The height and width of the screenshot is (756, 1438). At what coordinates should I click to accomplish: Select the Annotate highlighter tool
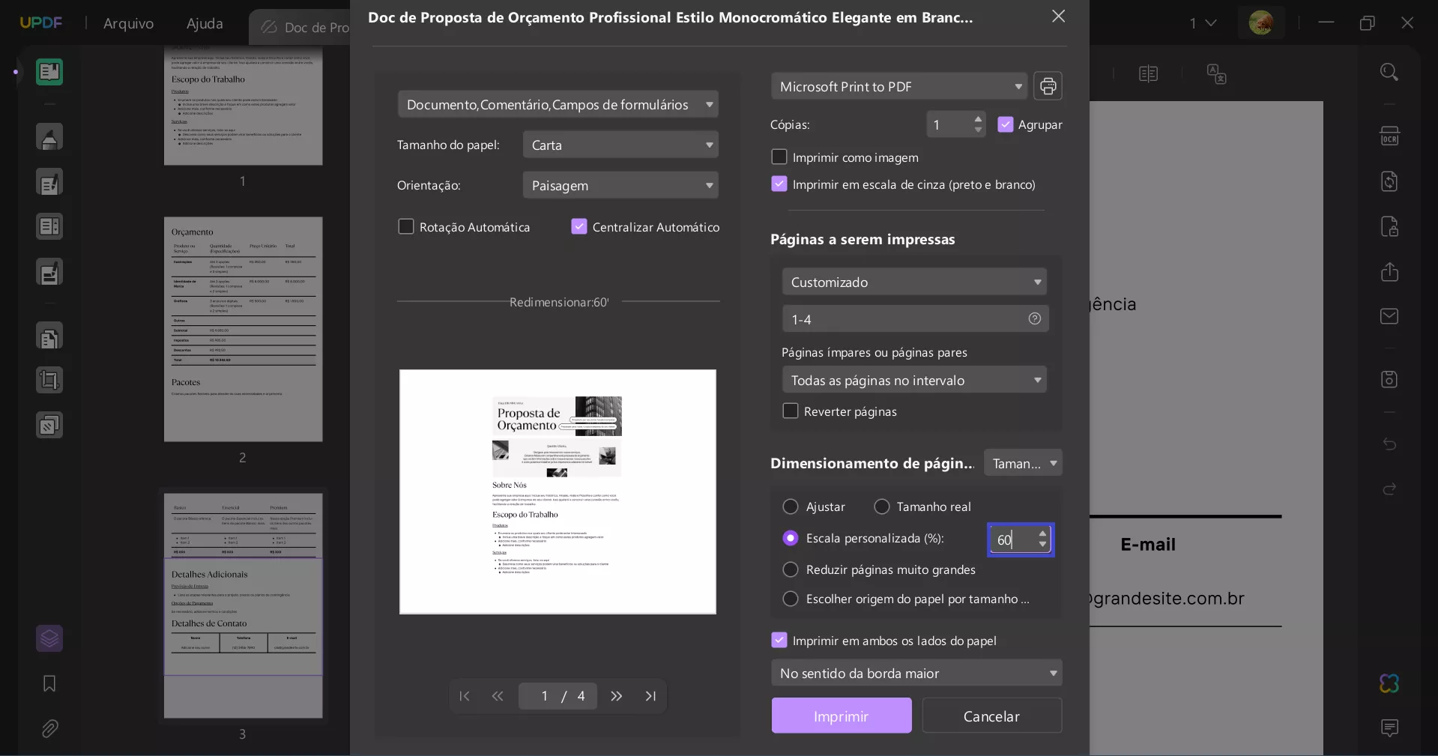pyautogui.click(x=50, y=137)
